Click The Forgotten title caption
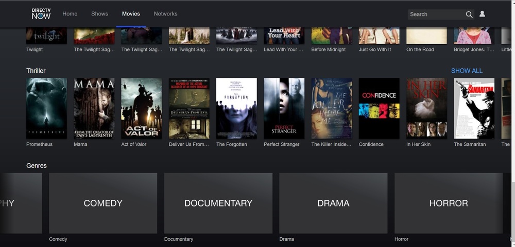Screen dimensions: 515x247 tap(232, 144)
